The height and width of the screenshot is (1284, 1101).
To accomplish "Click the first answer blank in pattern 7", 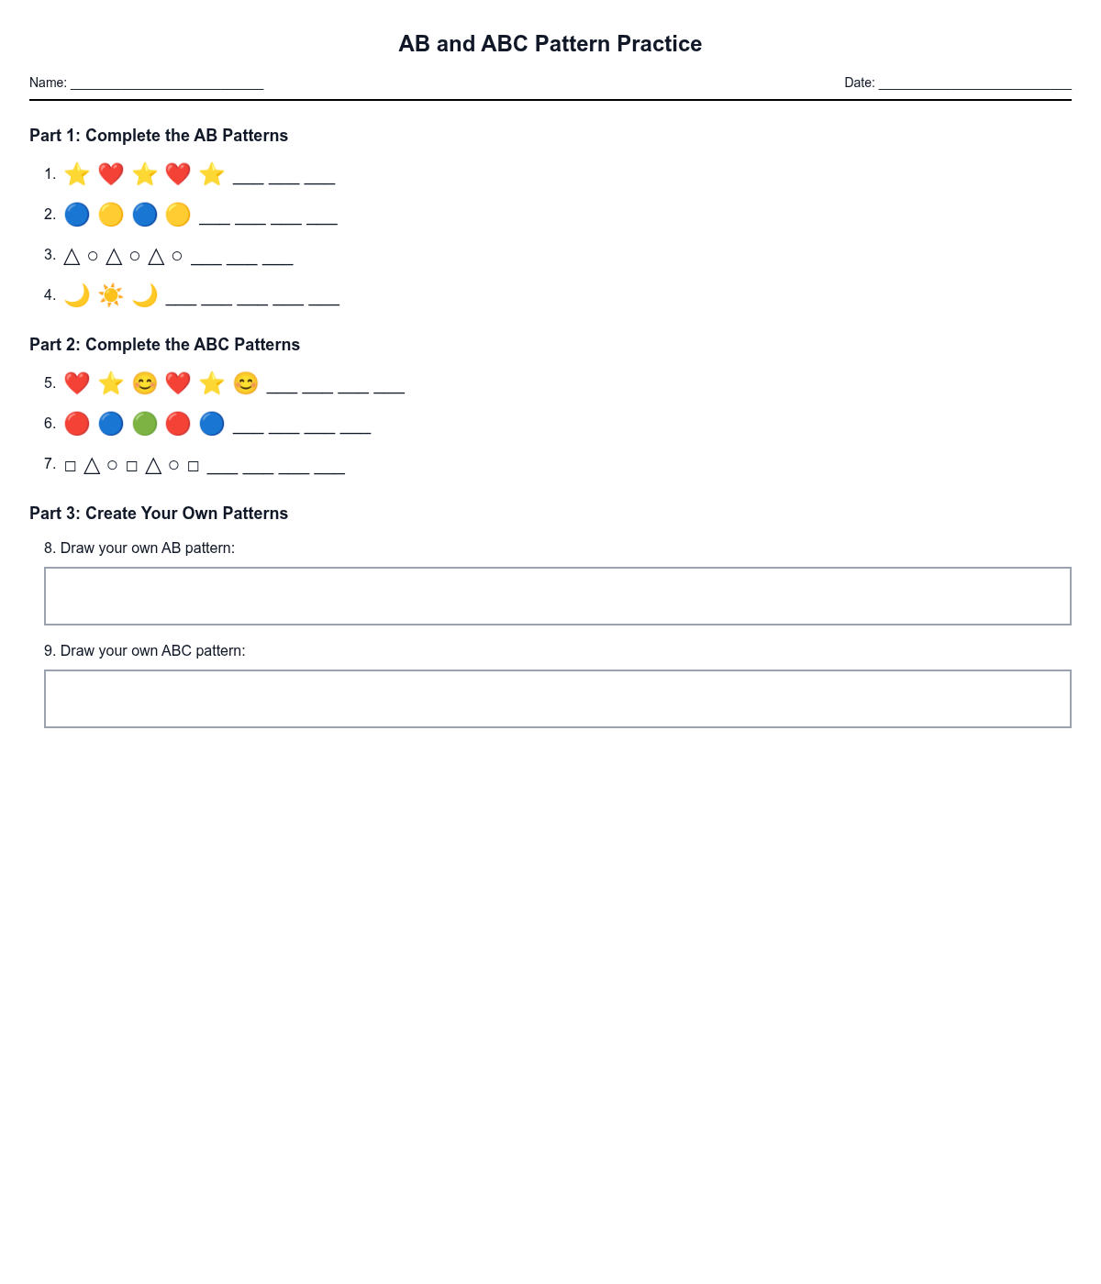I will click(x=222, y=468).
